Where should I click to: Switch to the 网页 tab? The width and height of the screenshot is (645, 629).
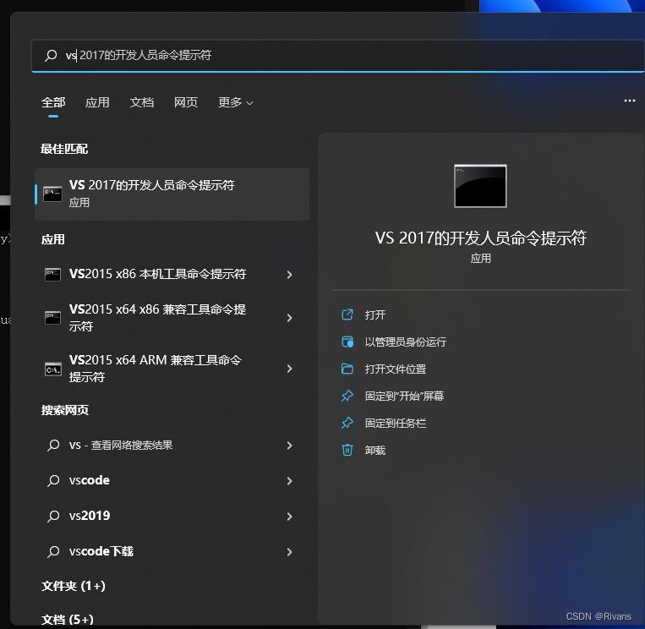186,102
